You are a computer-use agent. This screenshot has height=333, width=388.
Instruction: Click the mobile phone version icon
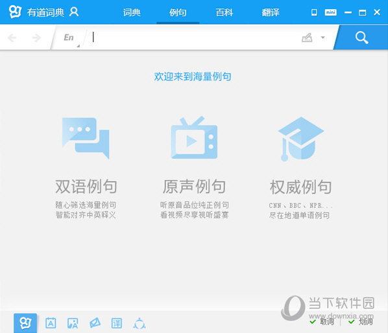pyautogui.click(x=314, y=12)
